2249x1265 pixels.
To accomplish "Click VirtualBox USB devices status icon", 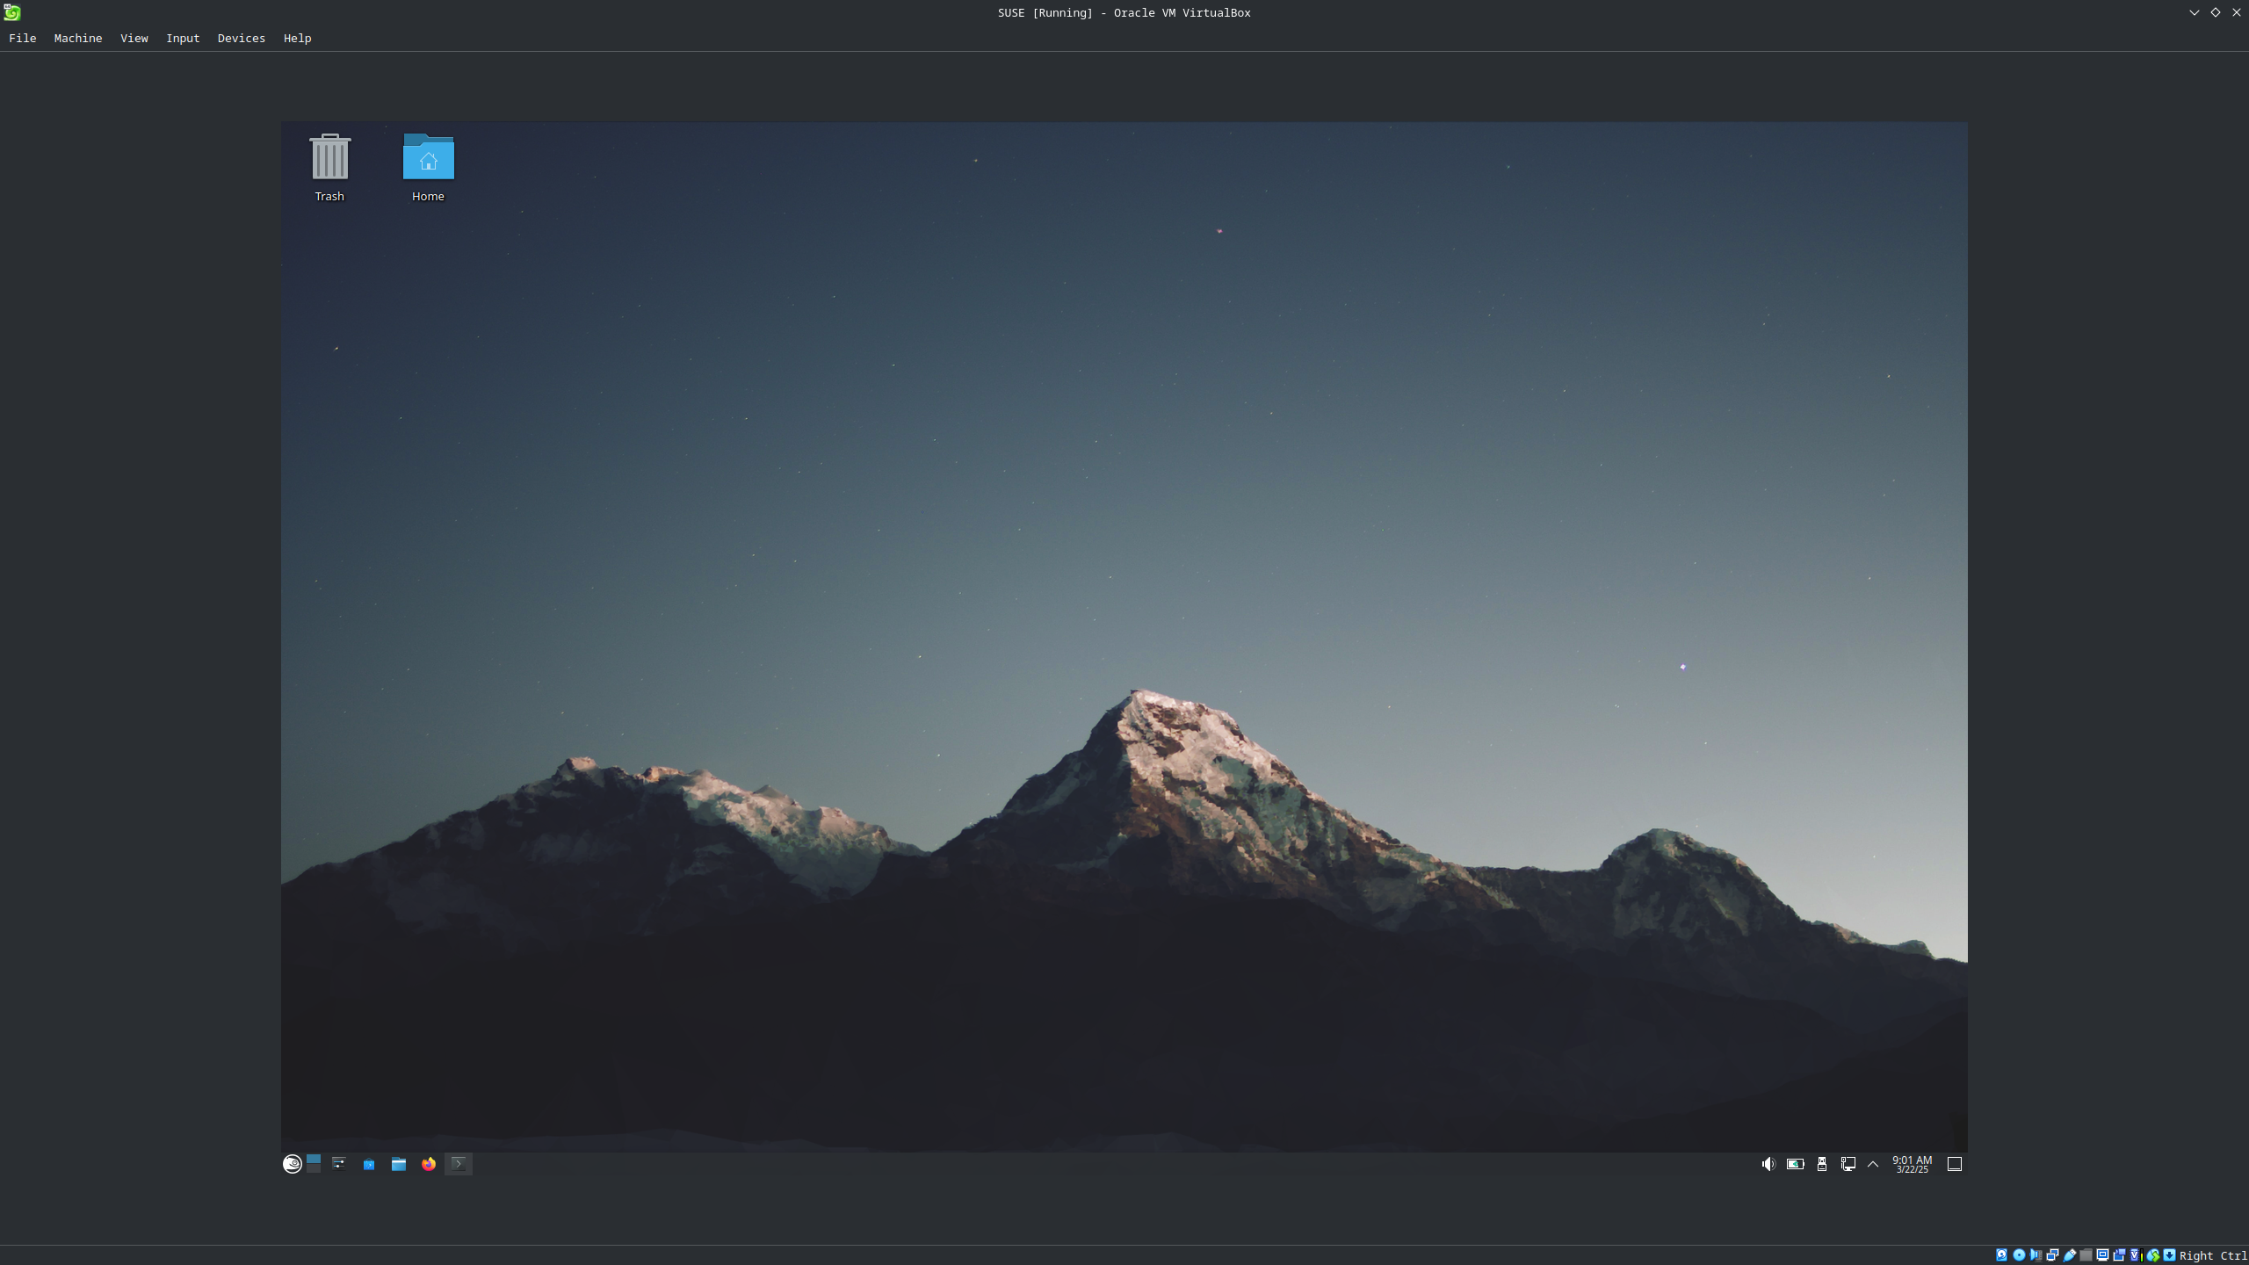I will click(x=2070, y=1255).
